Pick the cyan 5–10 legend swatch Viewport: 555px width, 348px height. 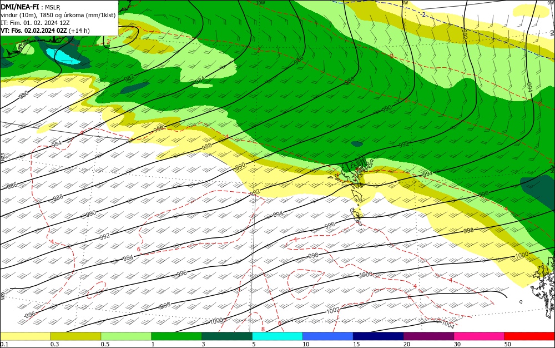pyautogui.click(x=277, y=336)
